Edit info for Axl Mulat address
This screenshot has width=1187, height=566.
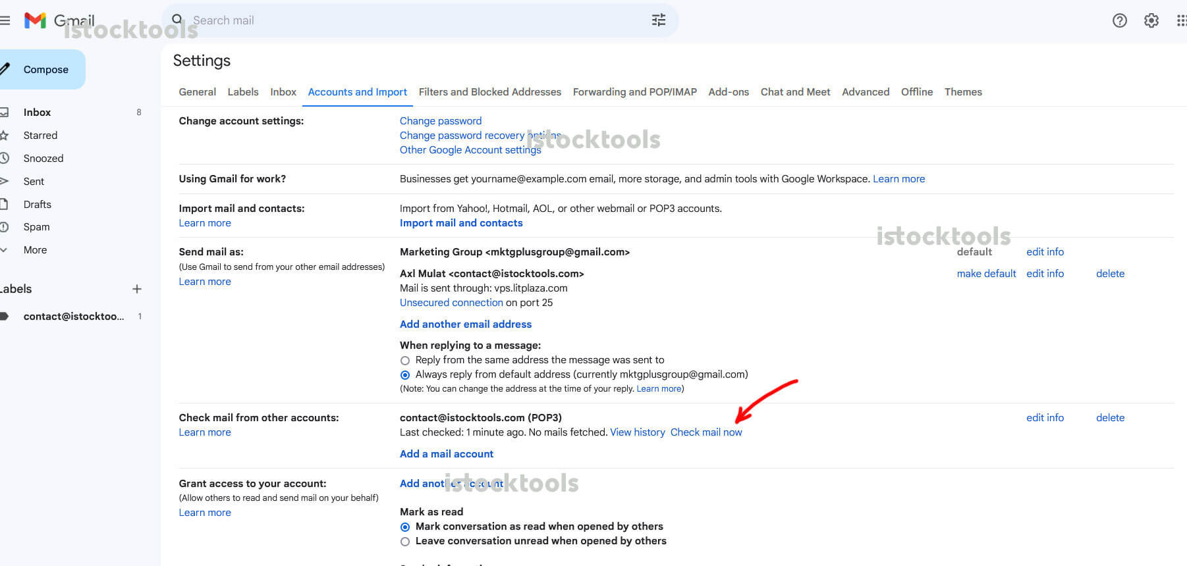coord(1045,274)
